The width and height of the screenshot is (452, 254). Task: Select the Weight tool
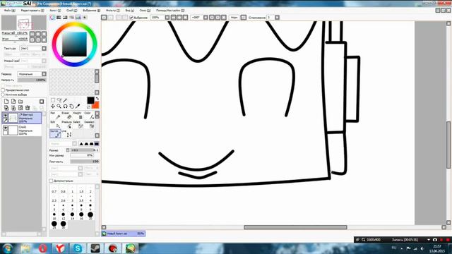(78, 116)
